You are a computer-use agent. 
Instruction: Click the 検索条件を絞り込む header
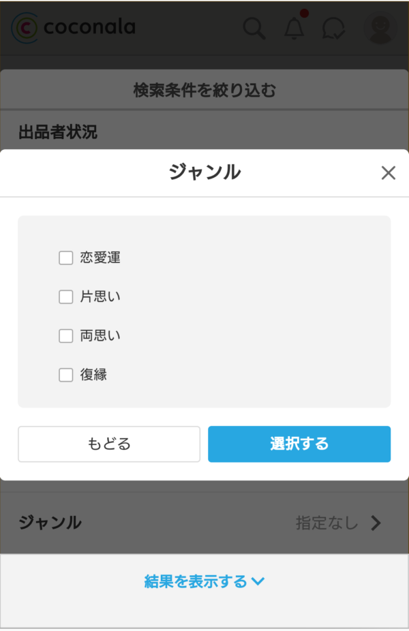click(x=204, y=90)
